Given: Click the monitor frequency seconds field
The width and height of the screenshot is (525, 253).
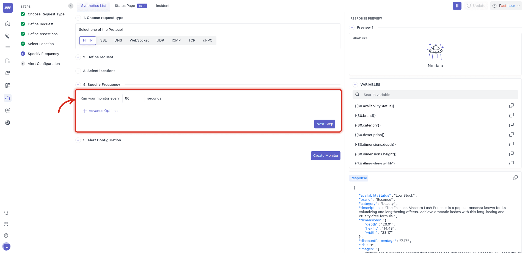Looking at the screenshot, I should point(133,98).
